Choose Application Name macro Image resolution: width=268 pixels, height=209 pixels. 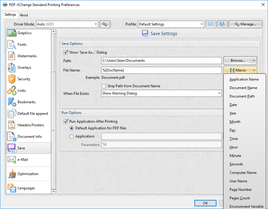pos(245,79)
